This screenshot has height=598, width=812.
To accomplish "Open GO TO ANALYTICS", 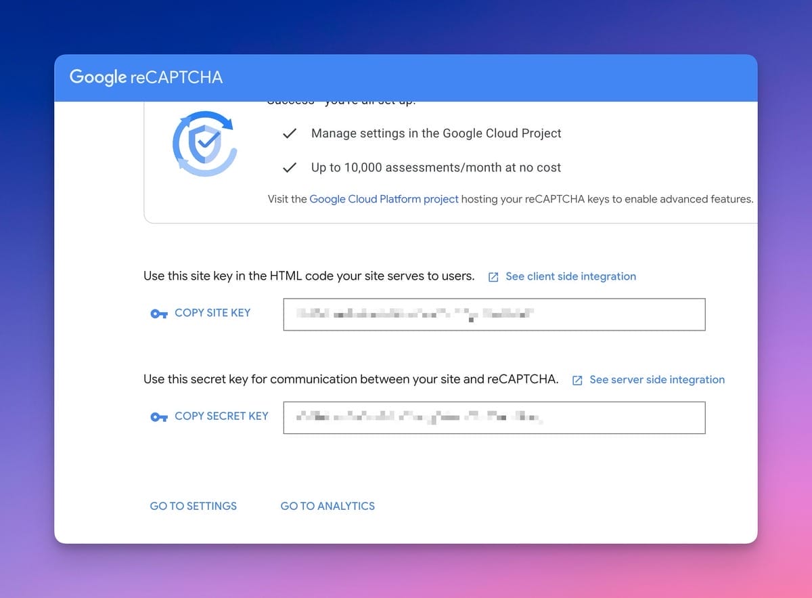I will [328, 506].
